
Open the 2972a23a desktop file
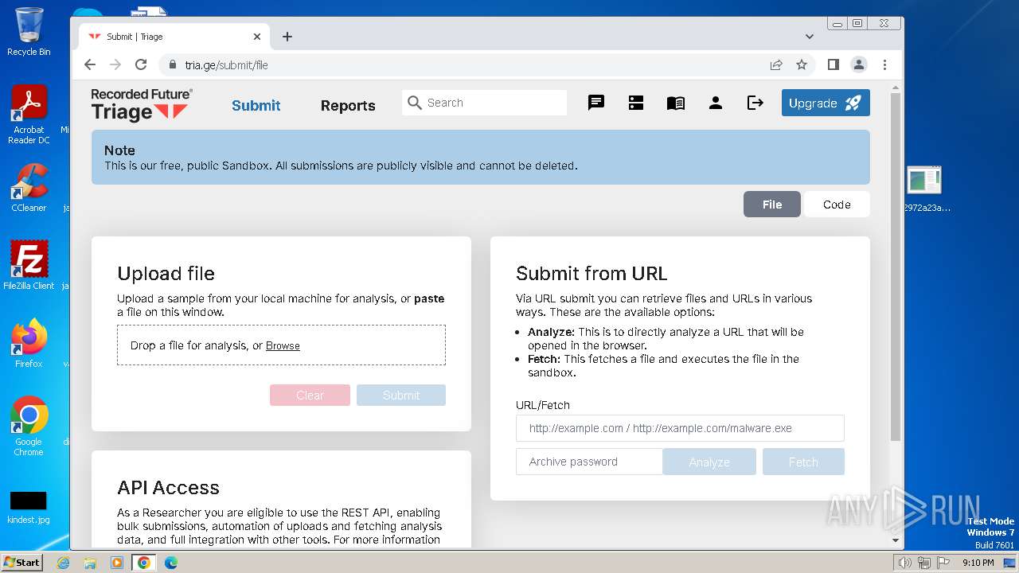pyautogui.click(x=925, y=189)
